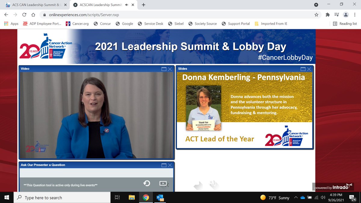Go back using the browser back arrow
361x203 pixels.
6,14
